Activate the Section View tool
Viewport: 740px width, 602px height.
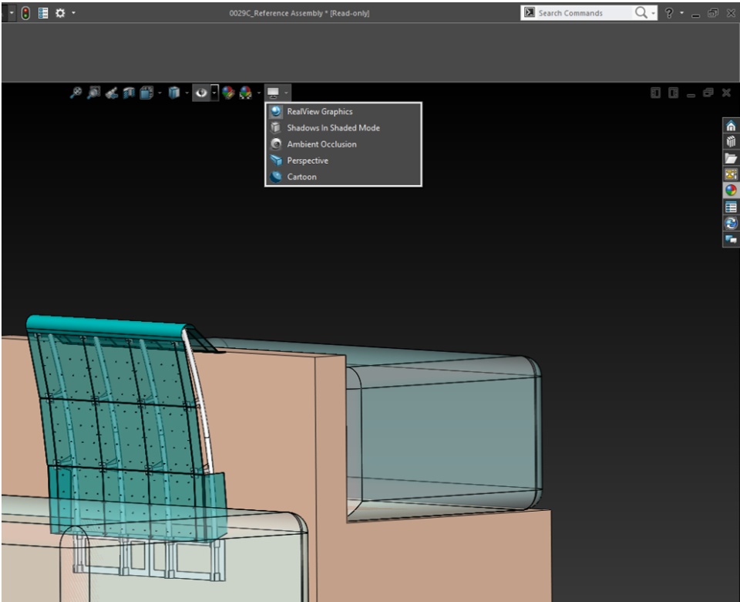128,93
